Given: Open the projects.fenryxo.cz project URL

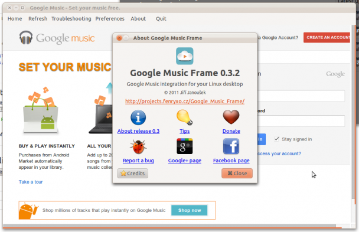Looking at the screenshot, I should pos(185,102).
